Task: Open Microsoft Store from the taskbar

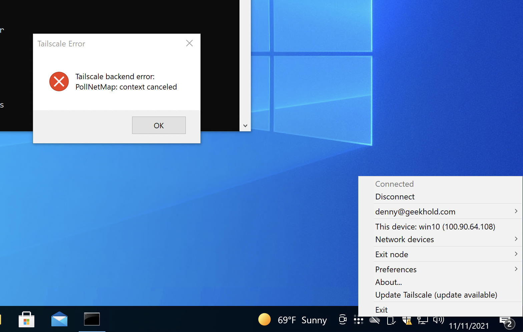Action: pyautogui.click(x=26, y=319)
